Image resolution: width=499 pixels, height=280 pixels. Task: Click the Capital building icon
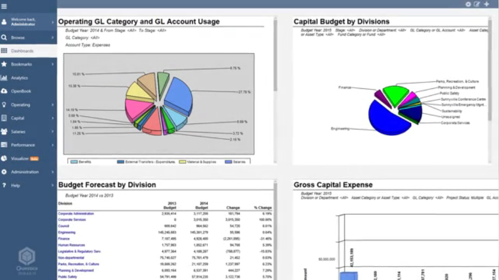point(4,118)
